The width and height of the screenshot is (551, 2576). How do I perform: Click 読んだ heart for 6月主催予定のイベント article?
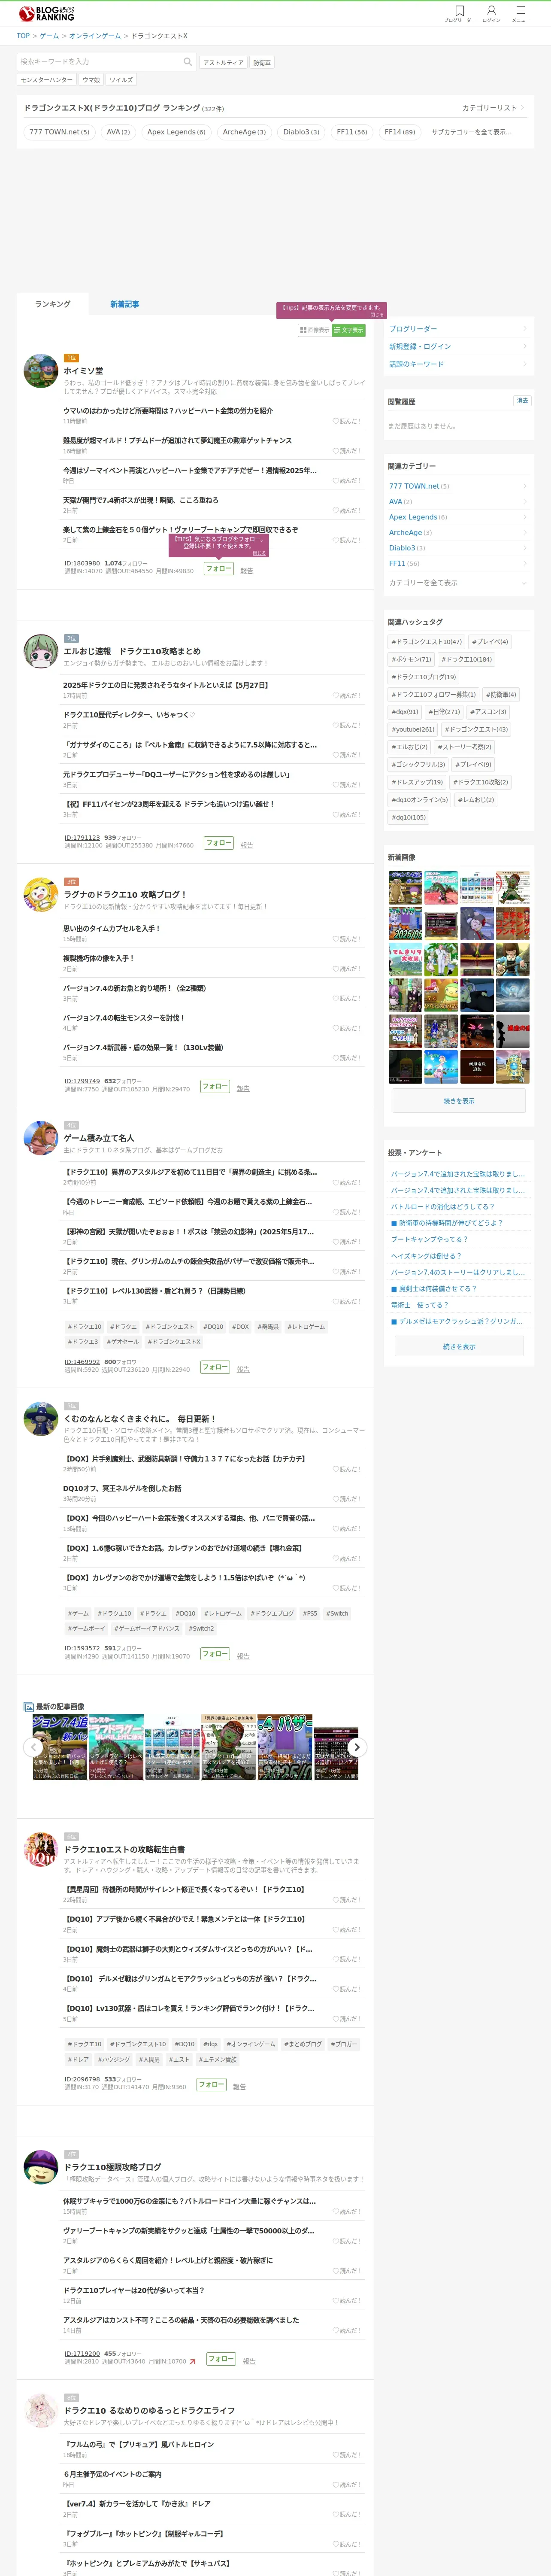click(x=347, y=2484)
